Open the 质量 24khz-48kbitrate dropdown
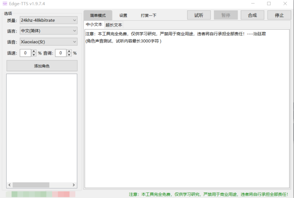The width and height of the screenshot is (294, 198). click(x=49, y=20)
